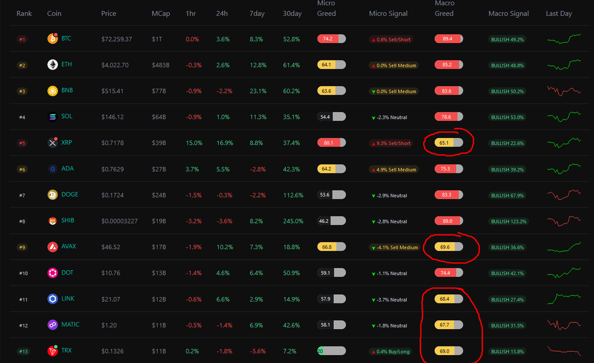The width and height of the screenshot is (594, 363).
Task: Click the DOT coin logo icon
Action: 52,273
